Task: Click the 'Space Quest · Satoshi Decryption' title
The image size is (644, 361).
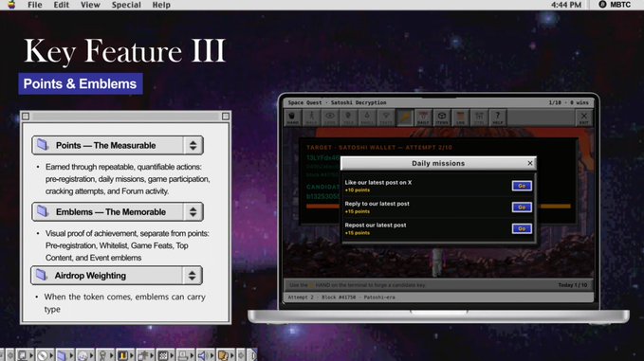Action: 338,102
